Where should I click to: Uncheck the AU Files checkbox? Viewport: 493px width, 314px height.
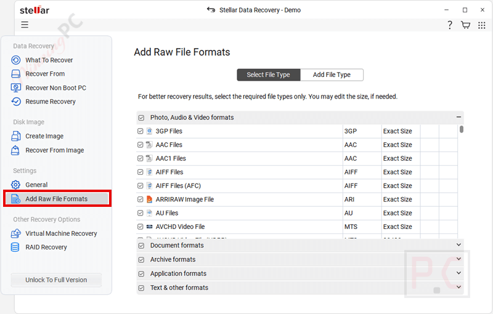141,213
